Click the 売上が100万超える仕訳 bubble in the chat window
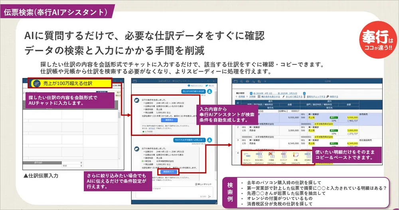This screenshot has height=210, width=399. coord(193,91)
